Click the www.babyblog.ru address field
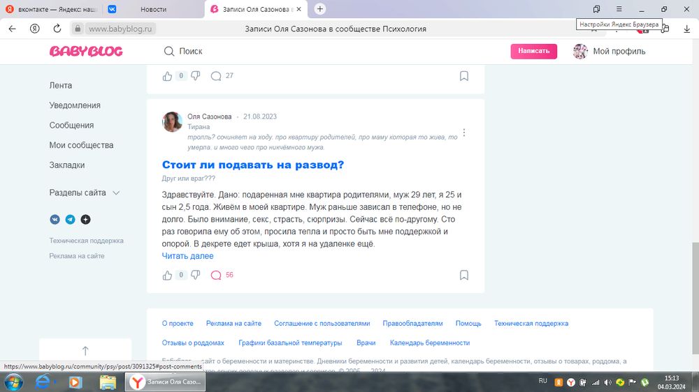Viewport: 699px width, 392px height. [x=120, y=29]
